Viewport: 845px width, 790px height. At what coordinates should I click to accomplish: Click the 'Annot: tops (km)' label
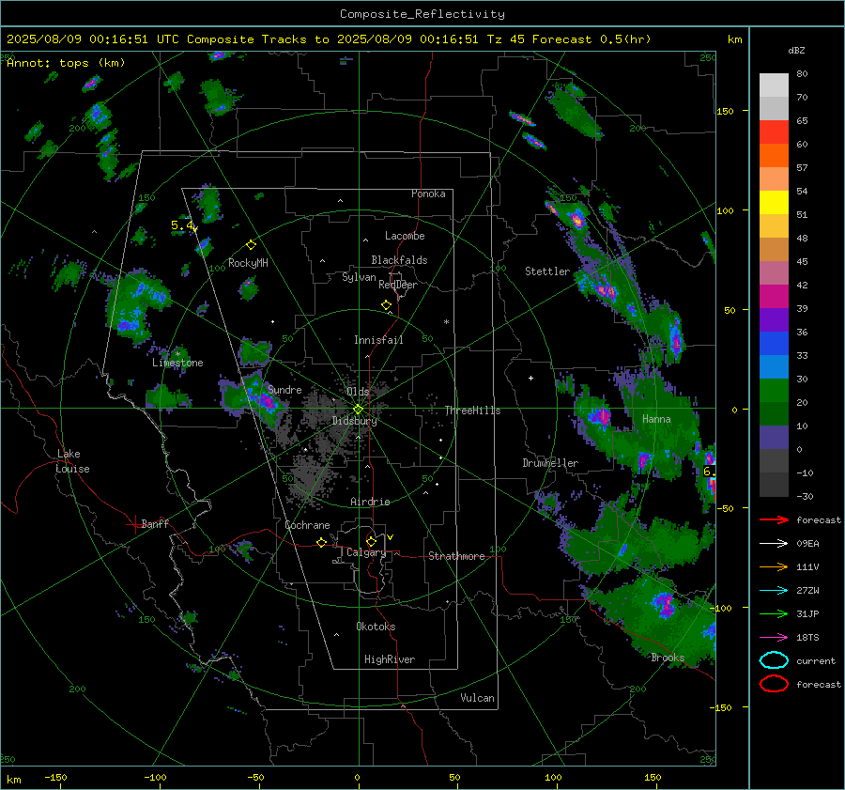66,63
